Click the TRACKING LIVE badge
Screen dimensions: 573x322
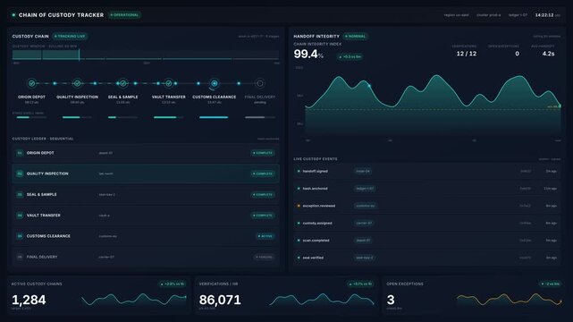click(70, 36)
